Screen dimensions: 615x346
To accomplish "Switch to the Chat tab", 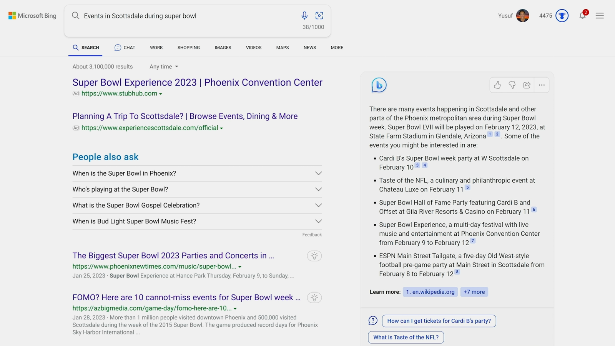I will (125, 48).
